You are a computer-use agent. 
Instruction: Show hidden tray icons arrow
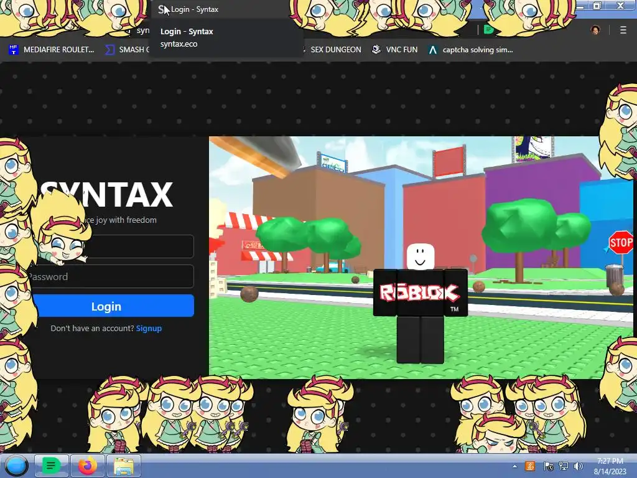pyautogui.click(x=514, y=466)
